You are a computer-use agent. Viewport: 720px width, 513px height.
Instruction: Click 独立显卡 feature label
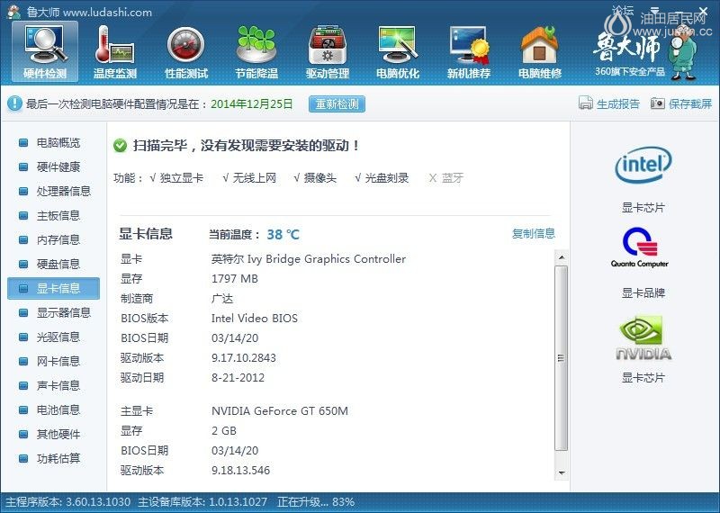coord(182,178)
